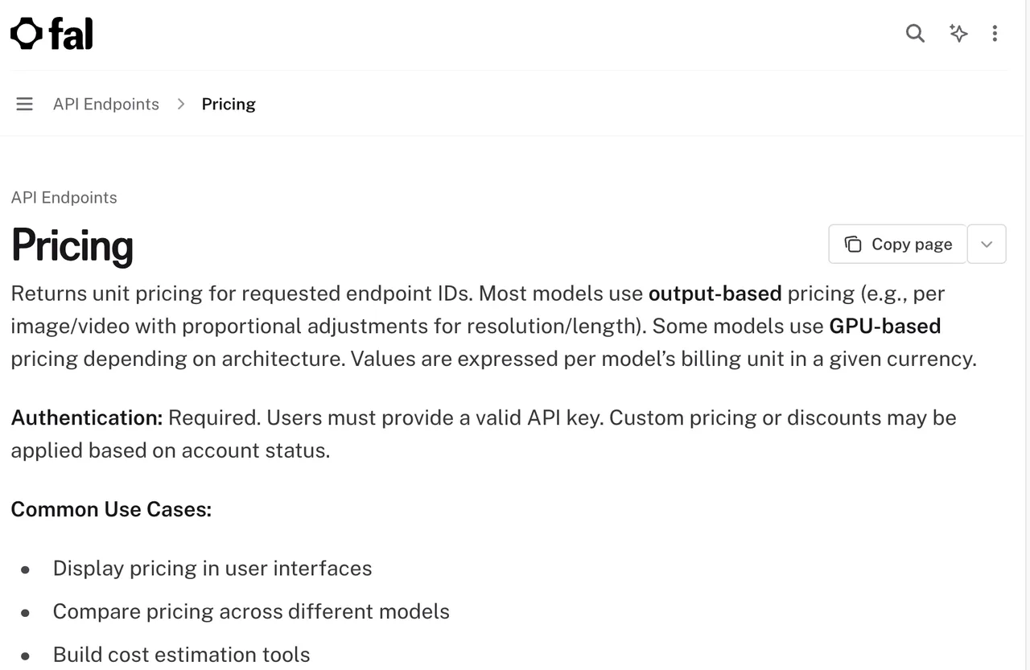This screenshot has height=670, width=1030.
Task: Click the fal octagon logo icon
Action: tap(27, 34)
